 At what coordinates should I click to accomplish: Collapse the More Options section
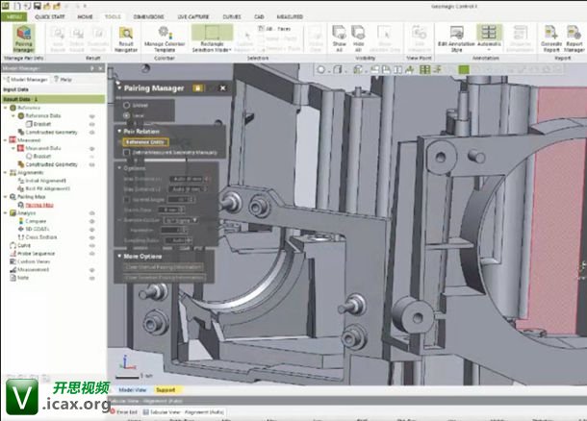(x=118, y=257)
